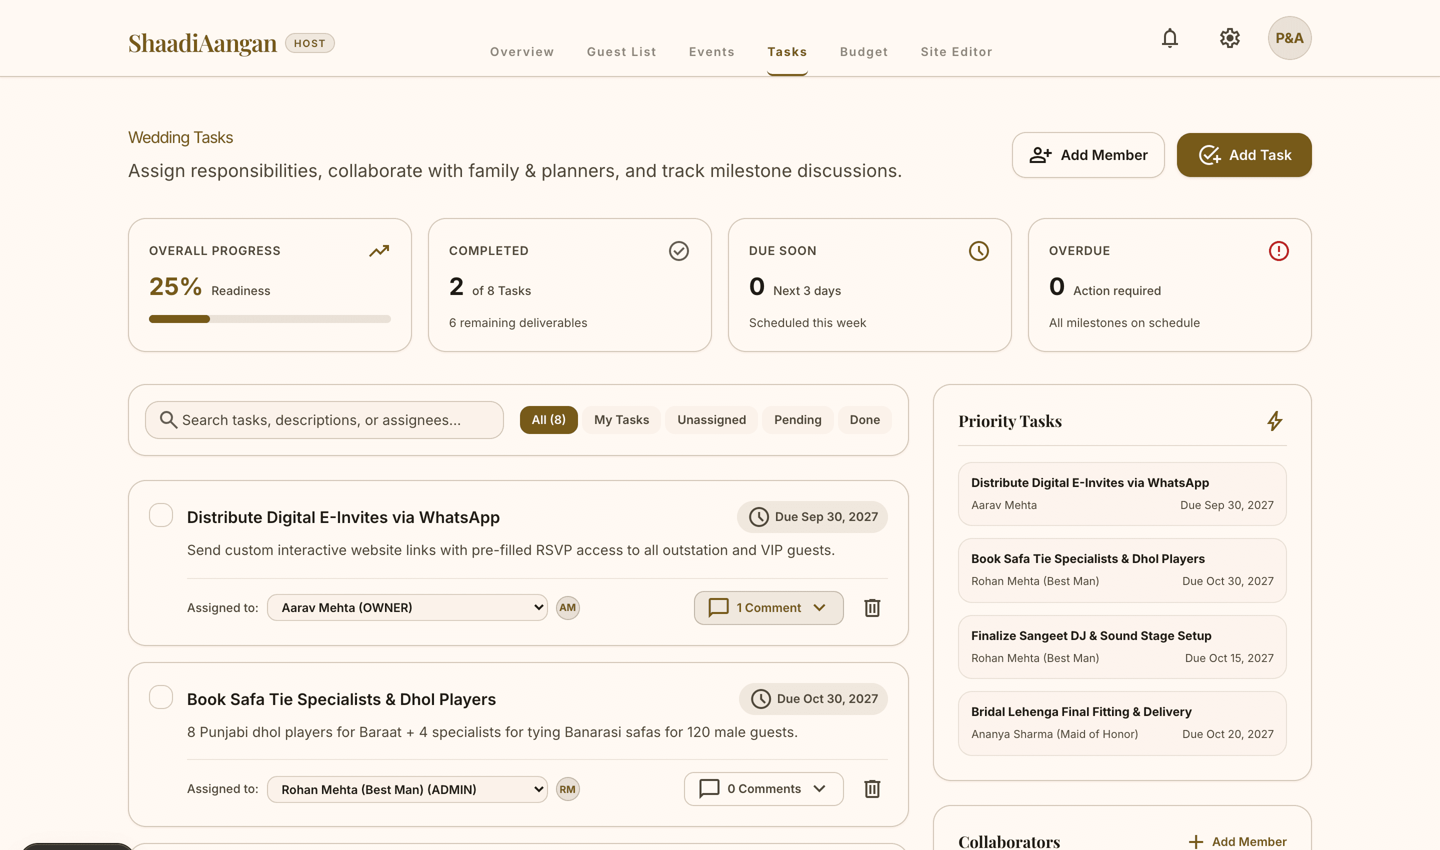Click the ShaadiAangan logo
This screenshot has width=1440, height=850.
pyautogui.click(x=202, y=43)
